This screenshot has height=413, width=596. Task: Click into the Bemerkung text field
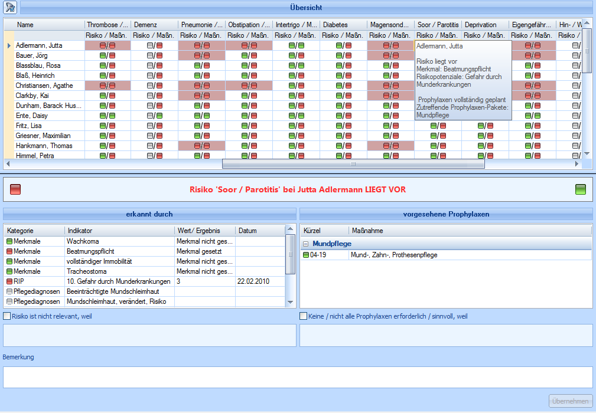pyautogui.click(x=298, y=377)
